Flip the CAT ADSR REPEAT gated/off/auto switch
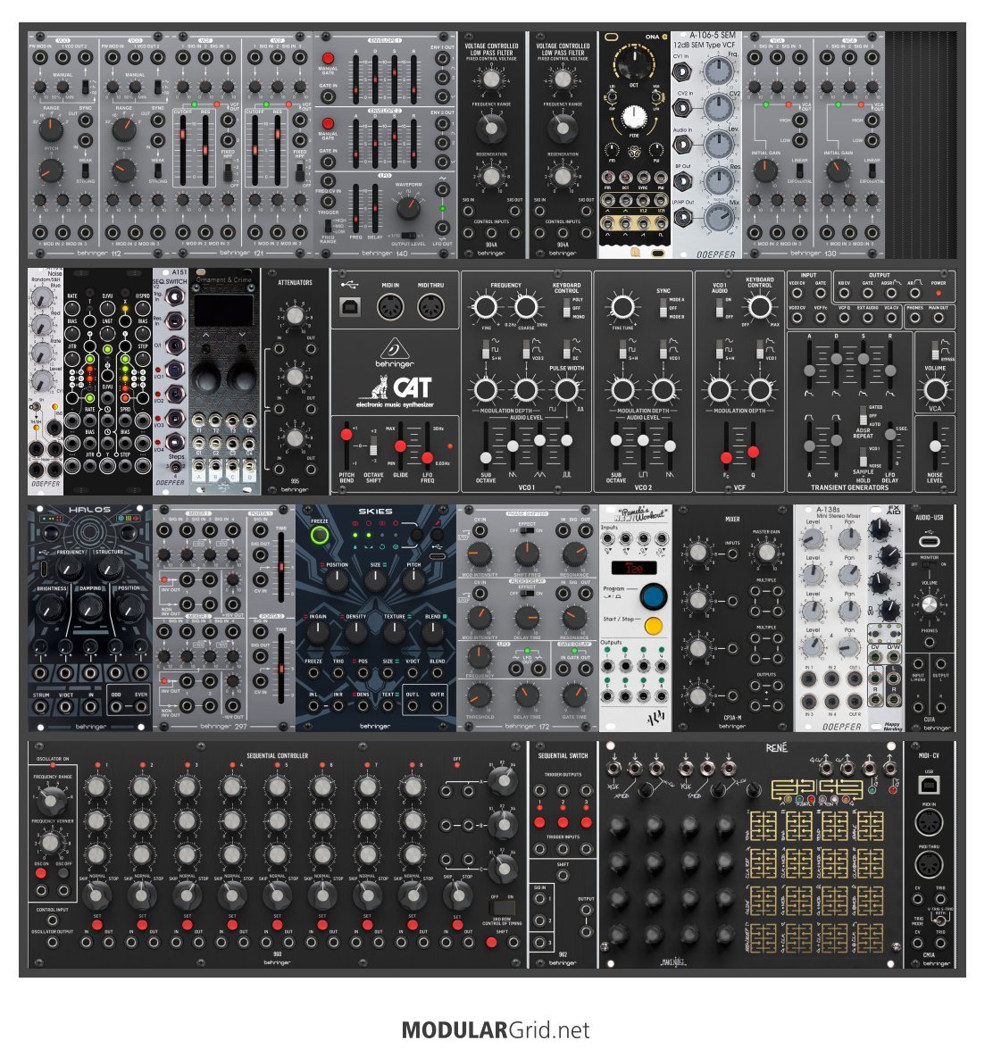Image resolution: width=993 pixels, height=1049 pixels. pyautogui.click(x=864, y=415)
